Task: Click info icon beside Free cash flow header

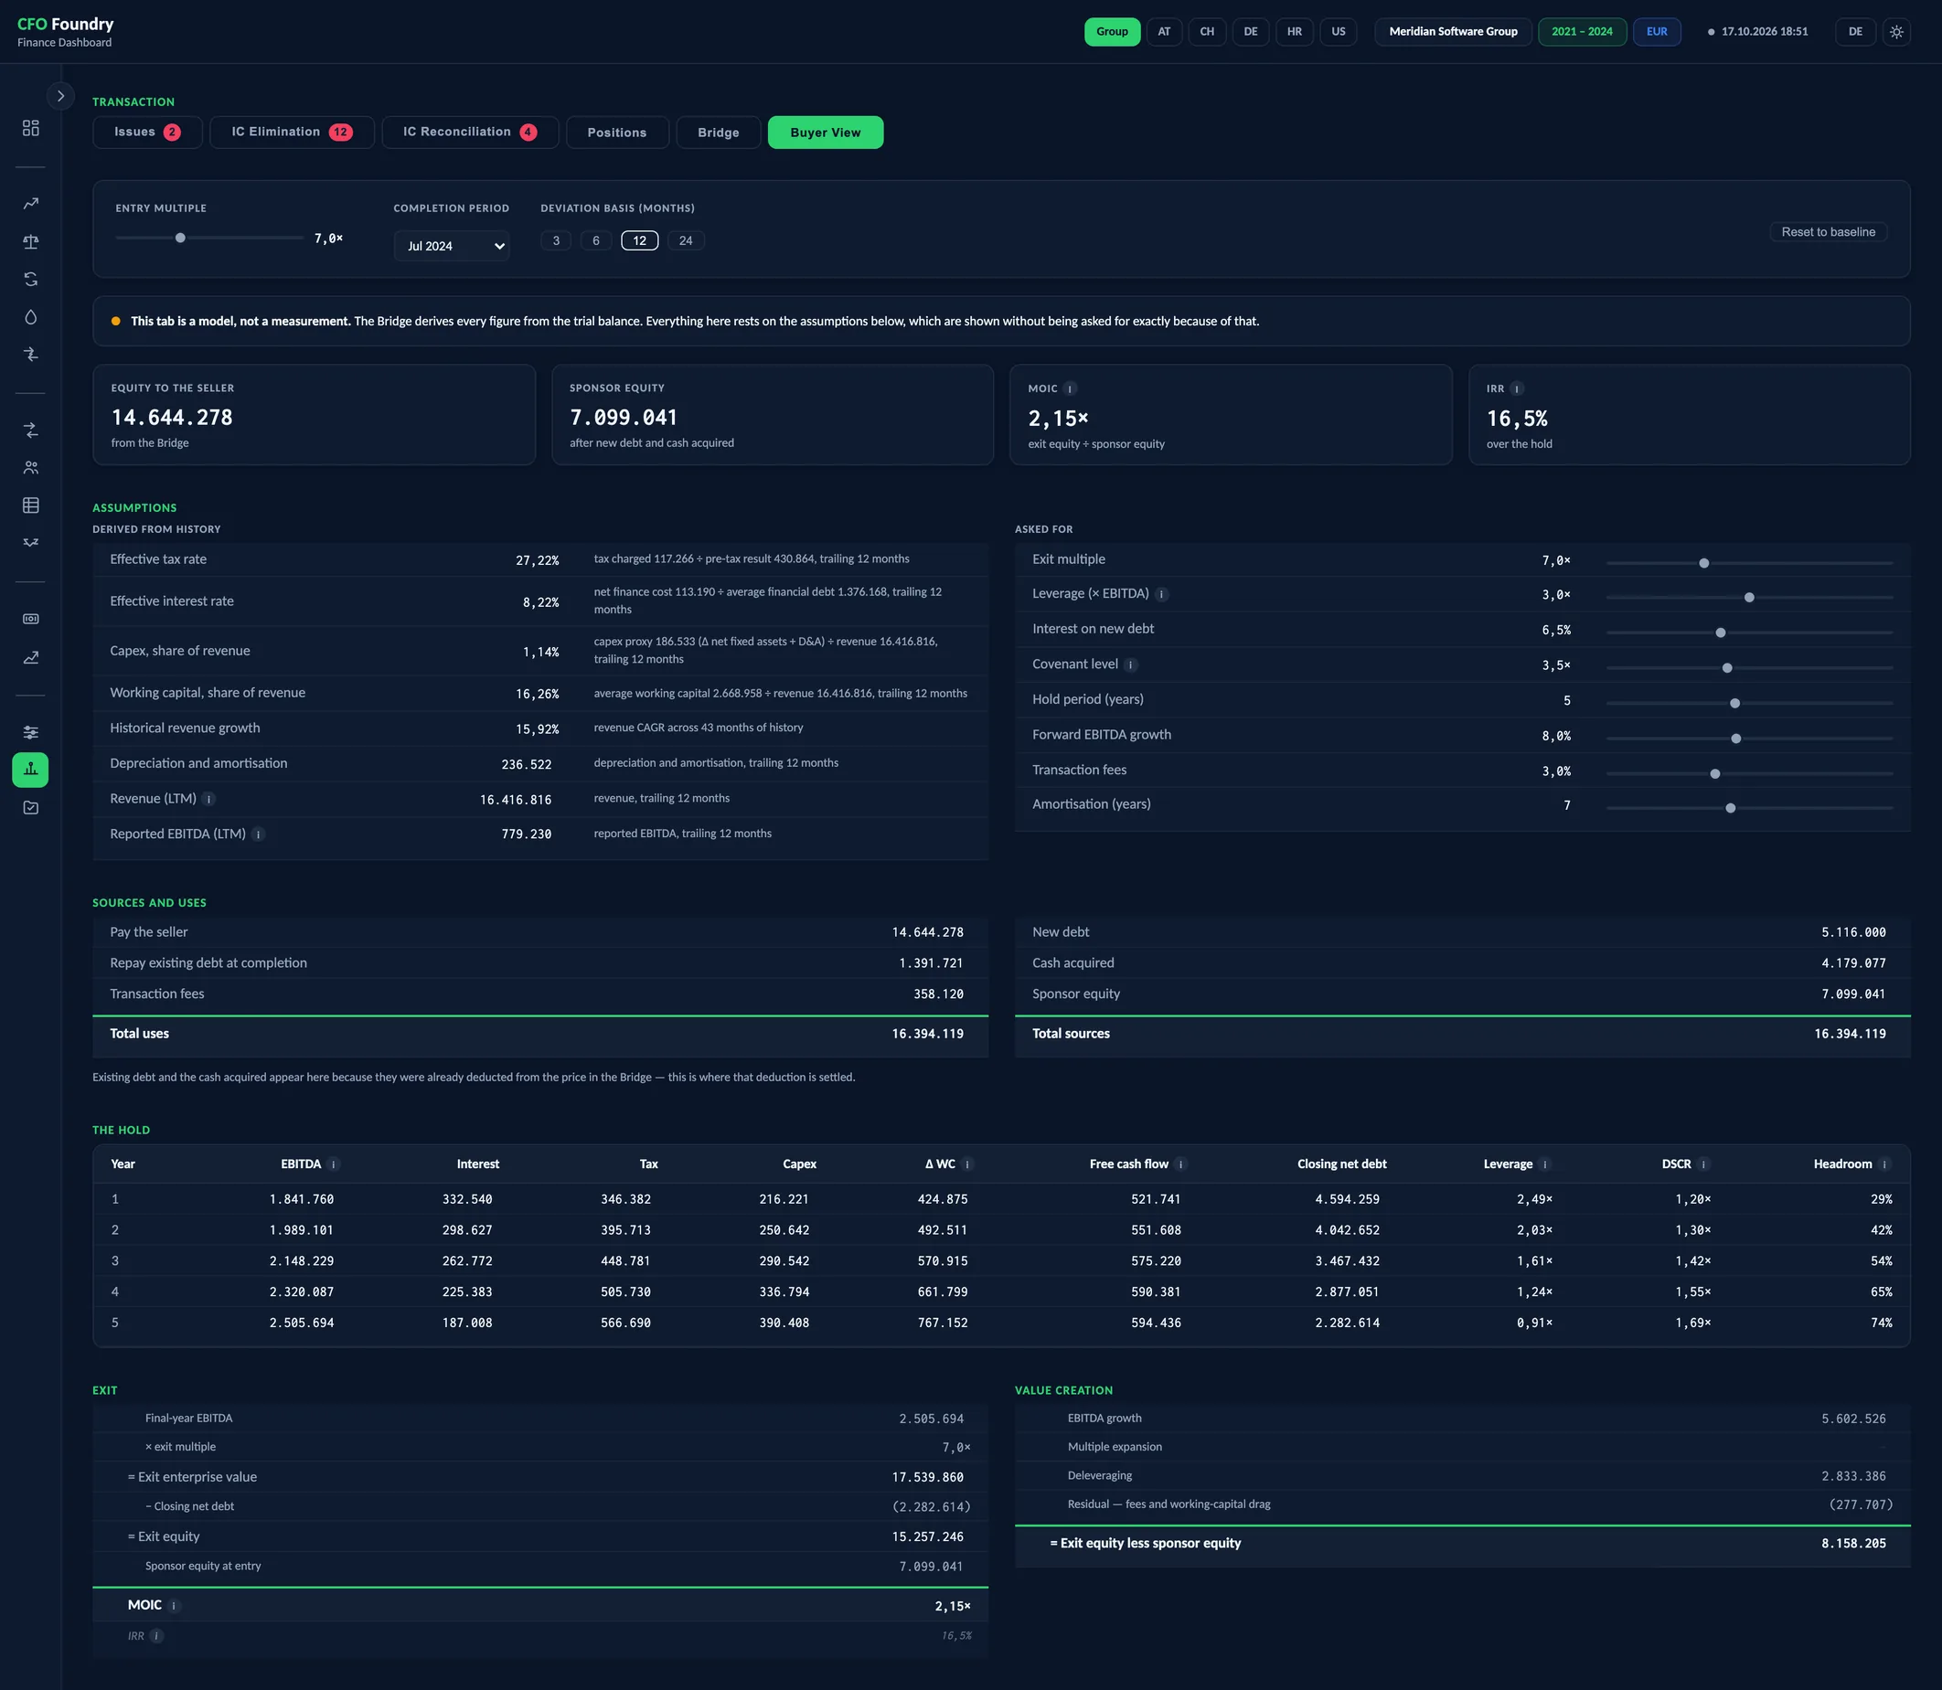Action: click(x=1181, y=1164)
